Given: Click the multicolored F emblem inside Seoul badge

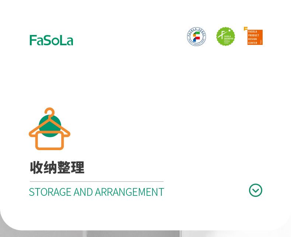Looking at the screenshot, I should coord(197,36).
